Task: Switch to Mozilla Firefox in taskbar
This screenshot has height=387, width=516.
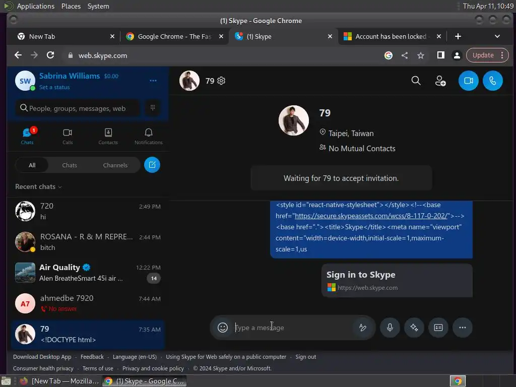Action: [x=59, y=381]
